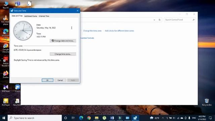Open Task View from the taskbar
Image resolution: width=215 pixels, height=121 pixels.
pos(73,118)
